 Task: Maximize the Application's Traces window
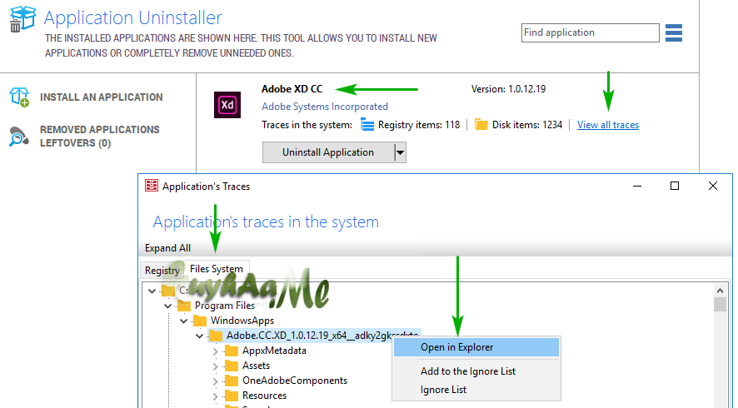click(675, 186)
